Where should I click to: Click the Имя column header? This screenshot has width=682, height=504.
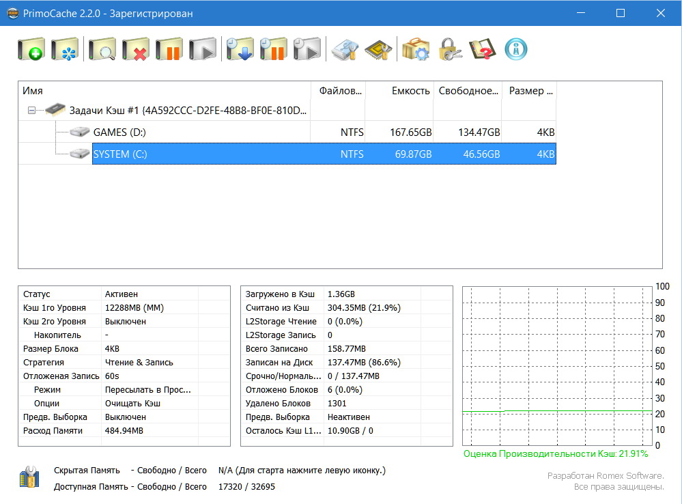coord(165,91)
